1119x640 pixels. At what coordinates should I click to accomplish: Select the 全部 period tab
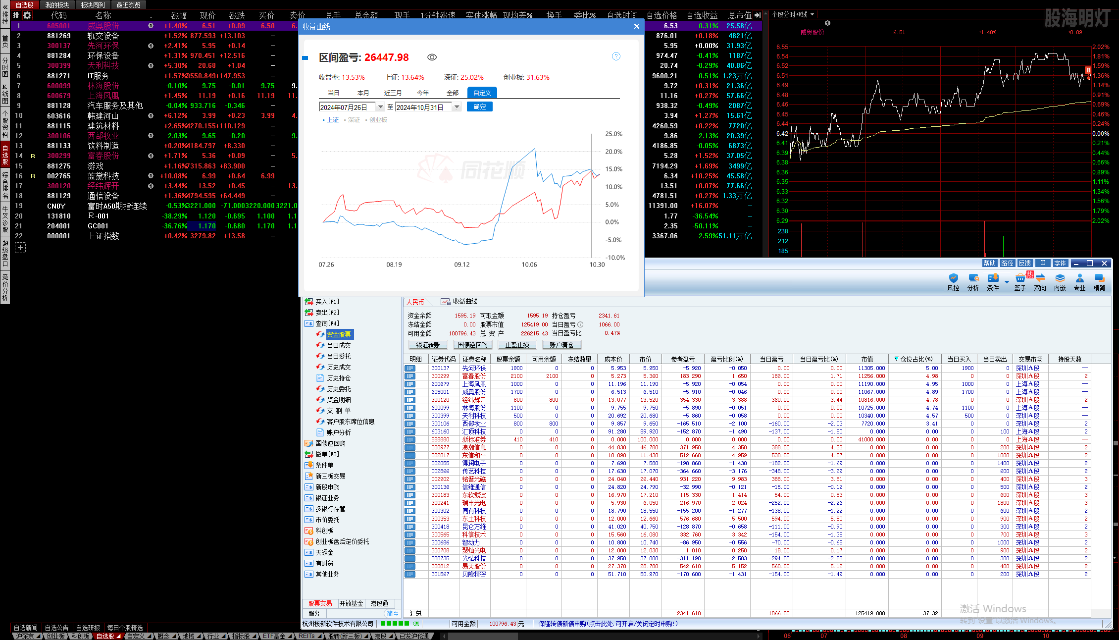[453, 93]
